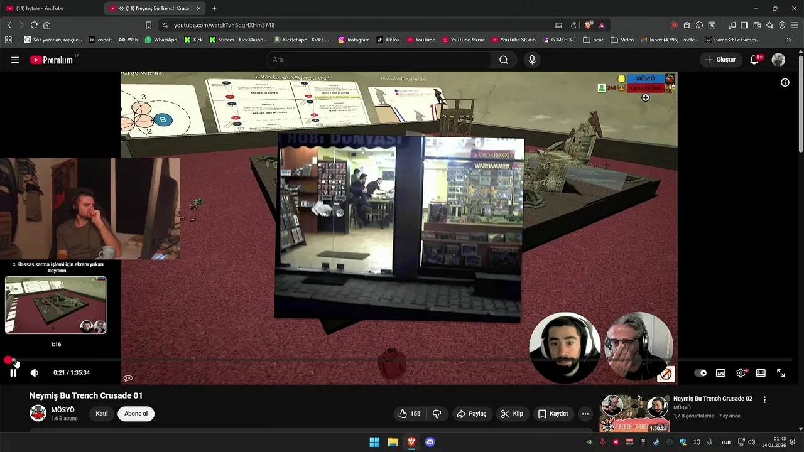This screenshot has width=804, height=452.
Task: Toggle the autoplay switch in player
Action: click(700, 373)
